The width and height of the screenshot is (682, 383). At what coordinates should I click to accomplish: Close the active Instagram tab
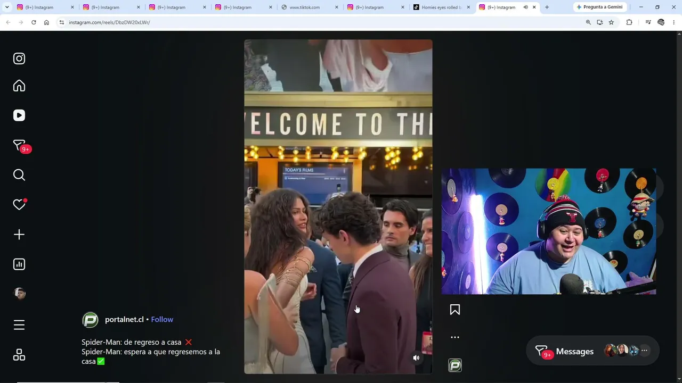tap(534, 7)
